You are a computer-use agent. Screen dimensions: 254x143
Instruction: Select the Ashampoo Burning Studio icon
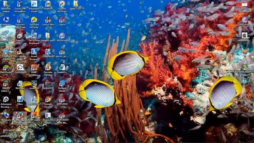tap(6, 99)
